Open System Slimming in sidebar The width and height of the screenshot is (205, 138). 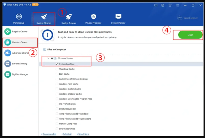coord(20,64)
